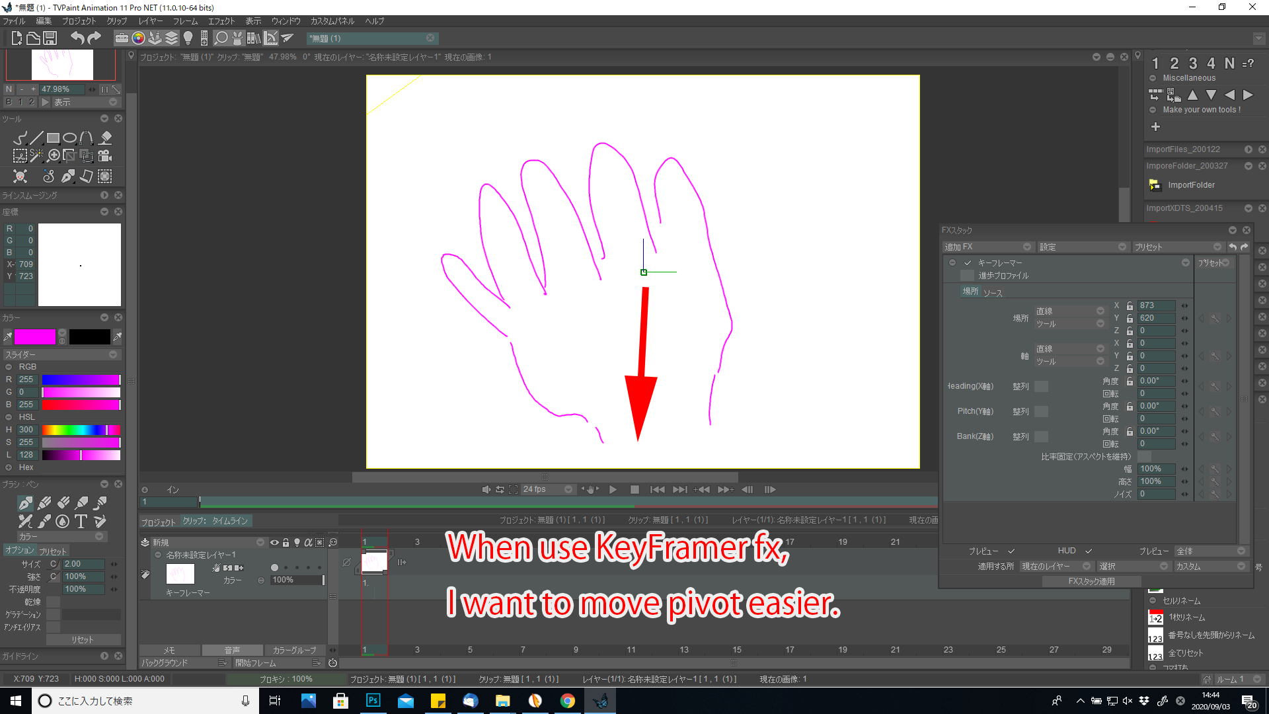Screen dimensions: 1269x714
Task: Undo the last action in the top toolbar
Action: click(77, 38)
